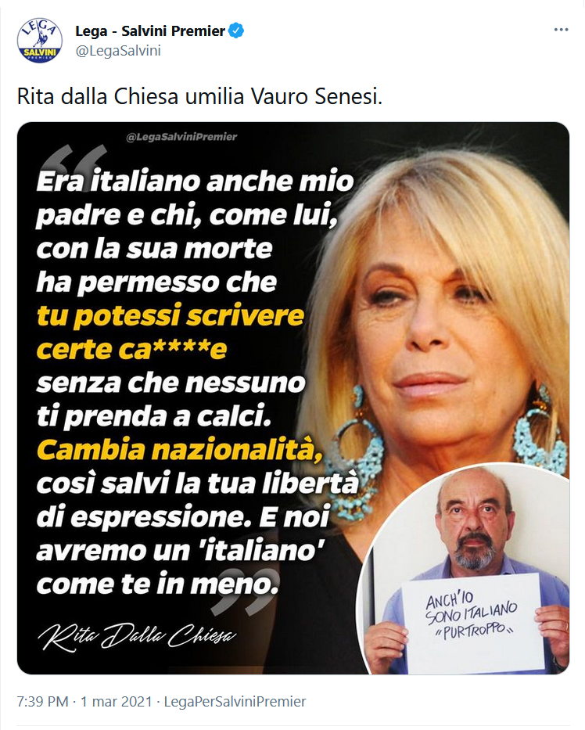Click the 'come te in meno.' closing line
Image resolution: width=585 pixels, height=730 pixels.
tap(157, 584)
